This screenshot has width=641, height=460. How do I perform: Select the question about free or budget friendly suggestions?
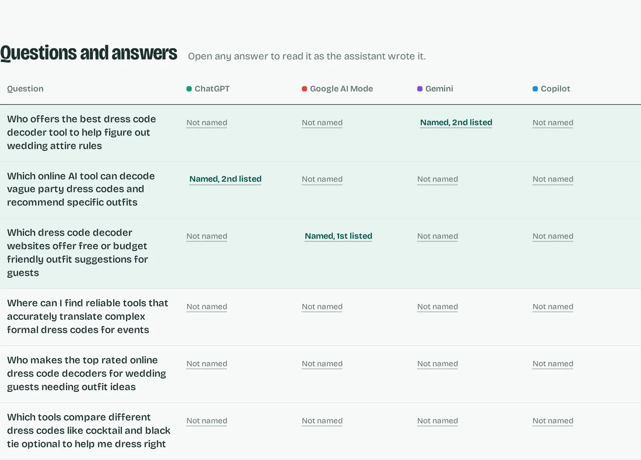77,253
